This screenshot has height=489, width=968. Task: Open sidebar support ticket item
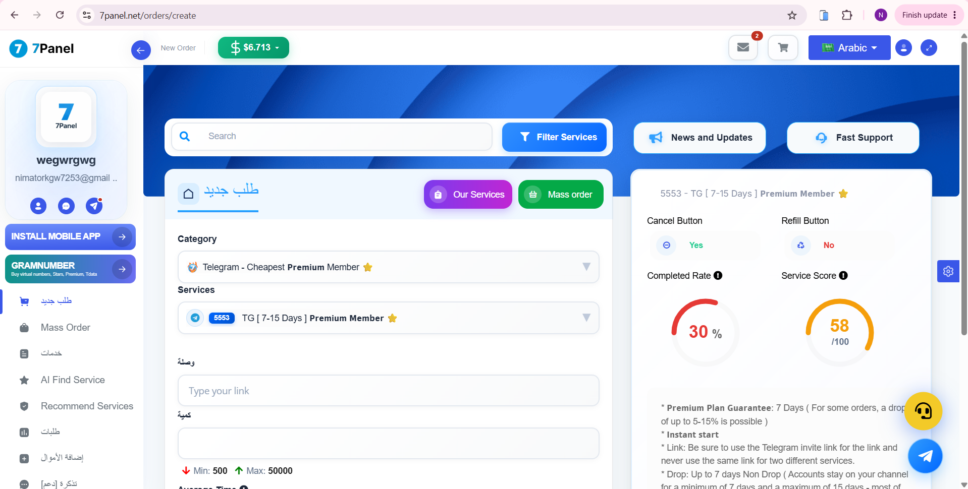[59, 484]
